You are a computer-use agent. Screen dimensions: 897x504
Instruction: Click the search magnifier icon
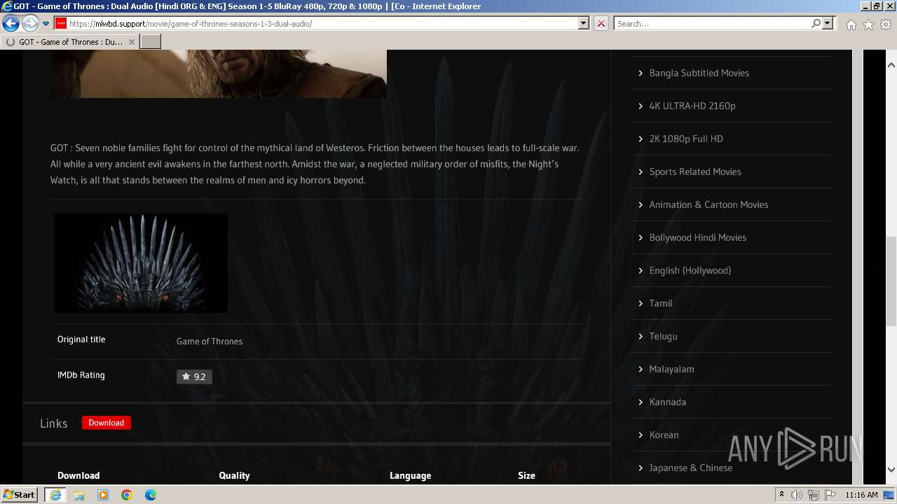[816, 24]
